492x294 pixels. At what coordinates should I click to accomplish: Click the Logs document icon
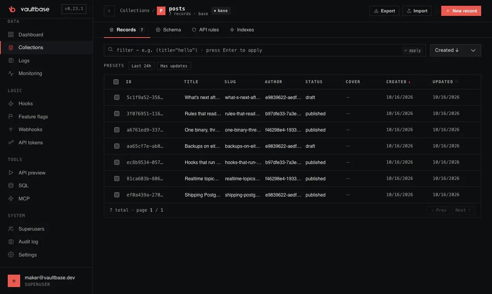pos(11,60)
